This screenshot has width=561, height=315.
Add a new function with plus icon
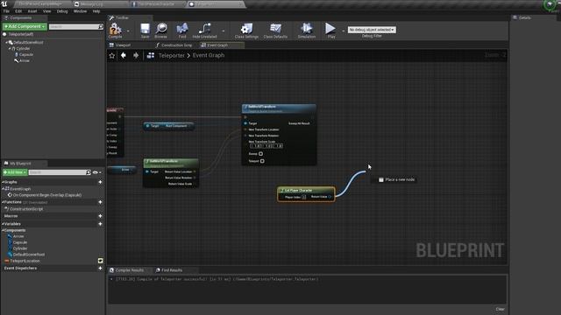pos(100,202)
